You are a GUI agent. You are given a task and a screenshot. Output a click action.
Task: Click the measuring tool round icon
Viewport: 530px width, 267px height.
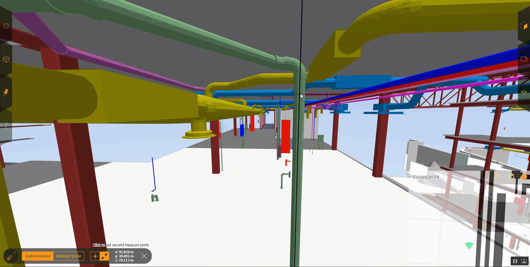[x=10, y=256]
